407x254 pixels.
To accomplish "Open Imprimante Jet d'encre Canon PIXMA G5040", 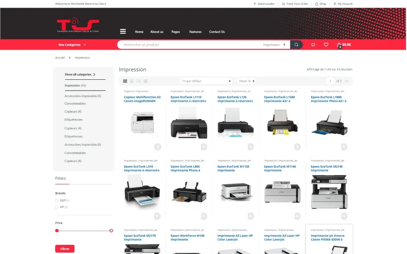I will point(328,238).
